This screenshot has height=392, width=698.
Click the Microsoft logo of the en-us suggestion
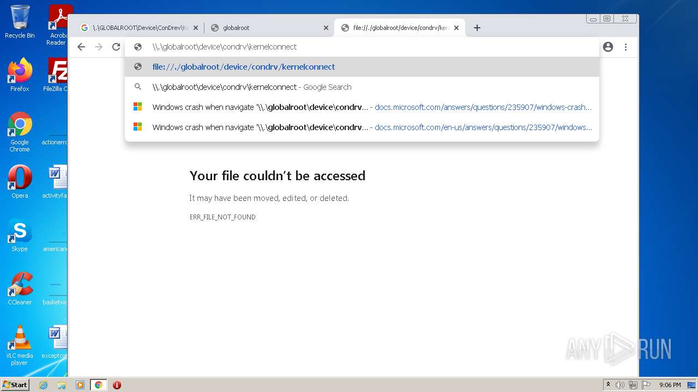tap(138, 127)
